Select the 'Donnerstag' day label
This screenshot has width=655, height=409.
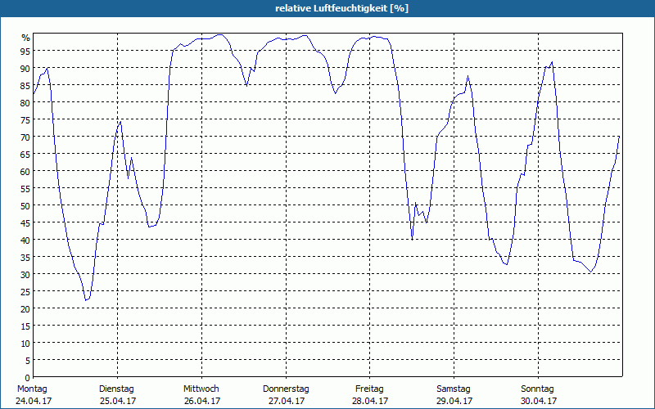point(286,389)
